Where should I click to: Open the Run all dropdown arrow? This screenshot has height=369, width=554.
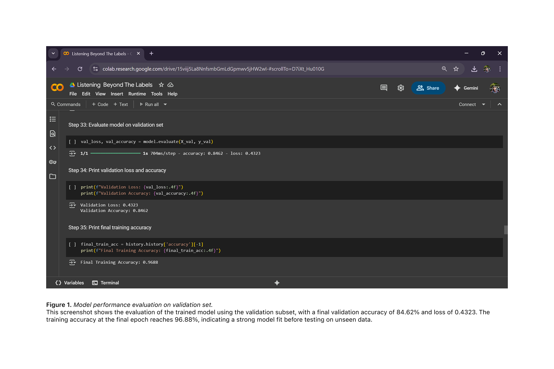165,104
